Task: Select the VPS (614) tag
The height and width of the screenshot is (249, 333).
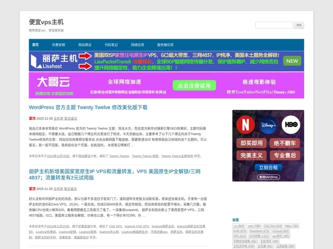Action: tap(240, 236)
